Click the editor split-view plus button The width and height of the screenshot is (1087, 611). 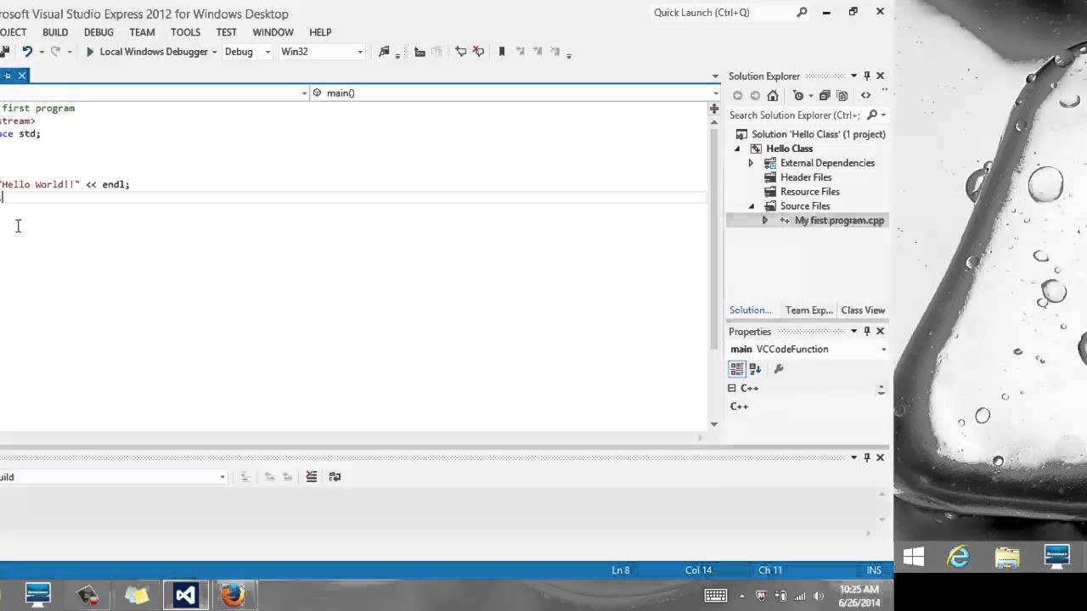pos(714,109)
